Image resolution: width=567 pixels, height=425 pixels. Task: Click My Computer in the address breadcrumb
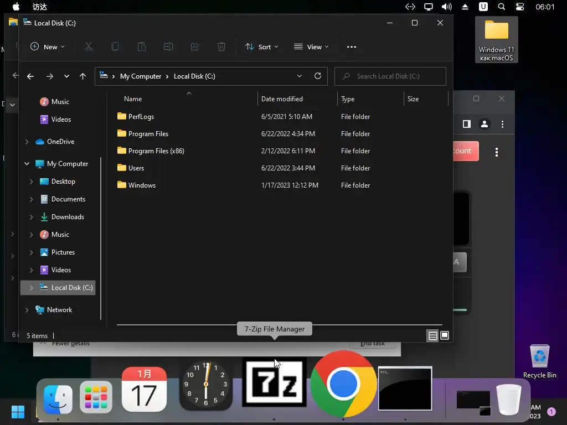141,76
